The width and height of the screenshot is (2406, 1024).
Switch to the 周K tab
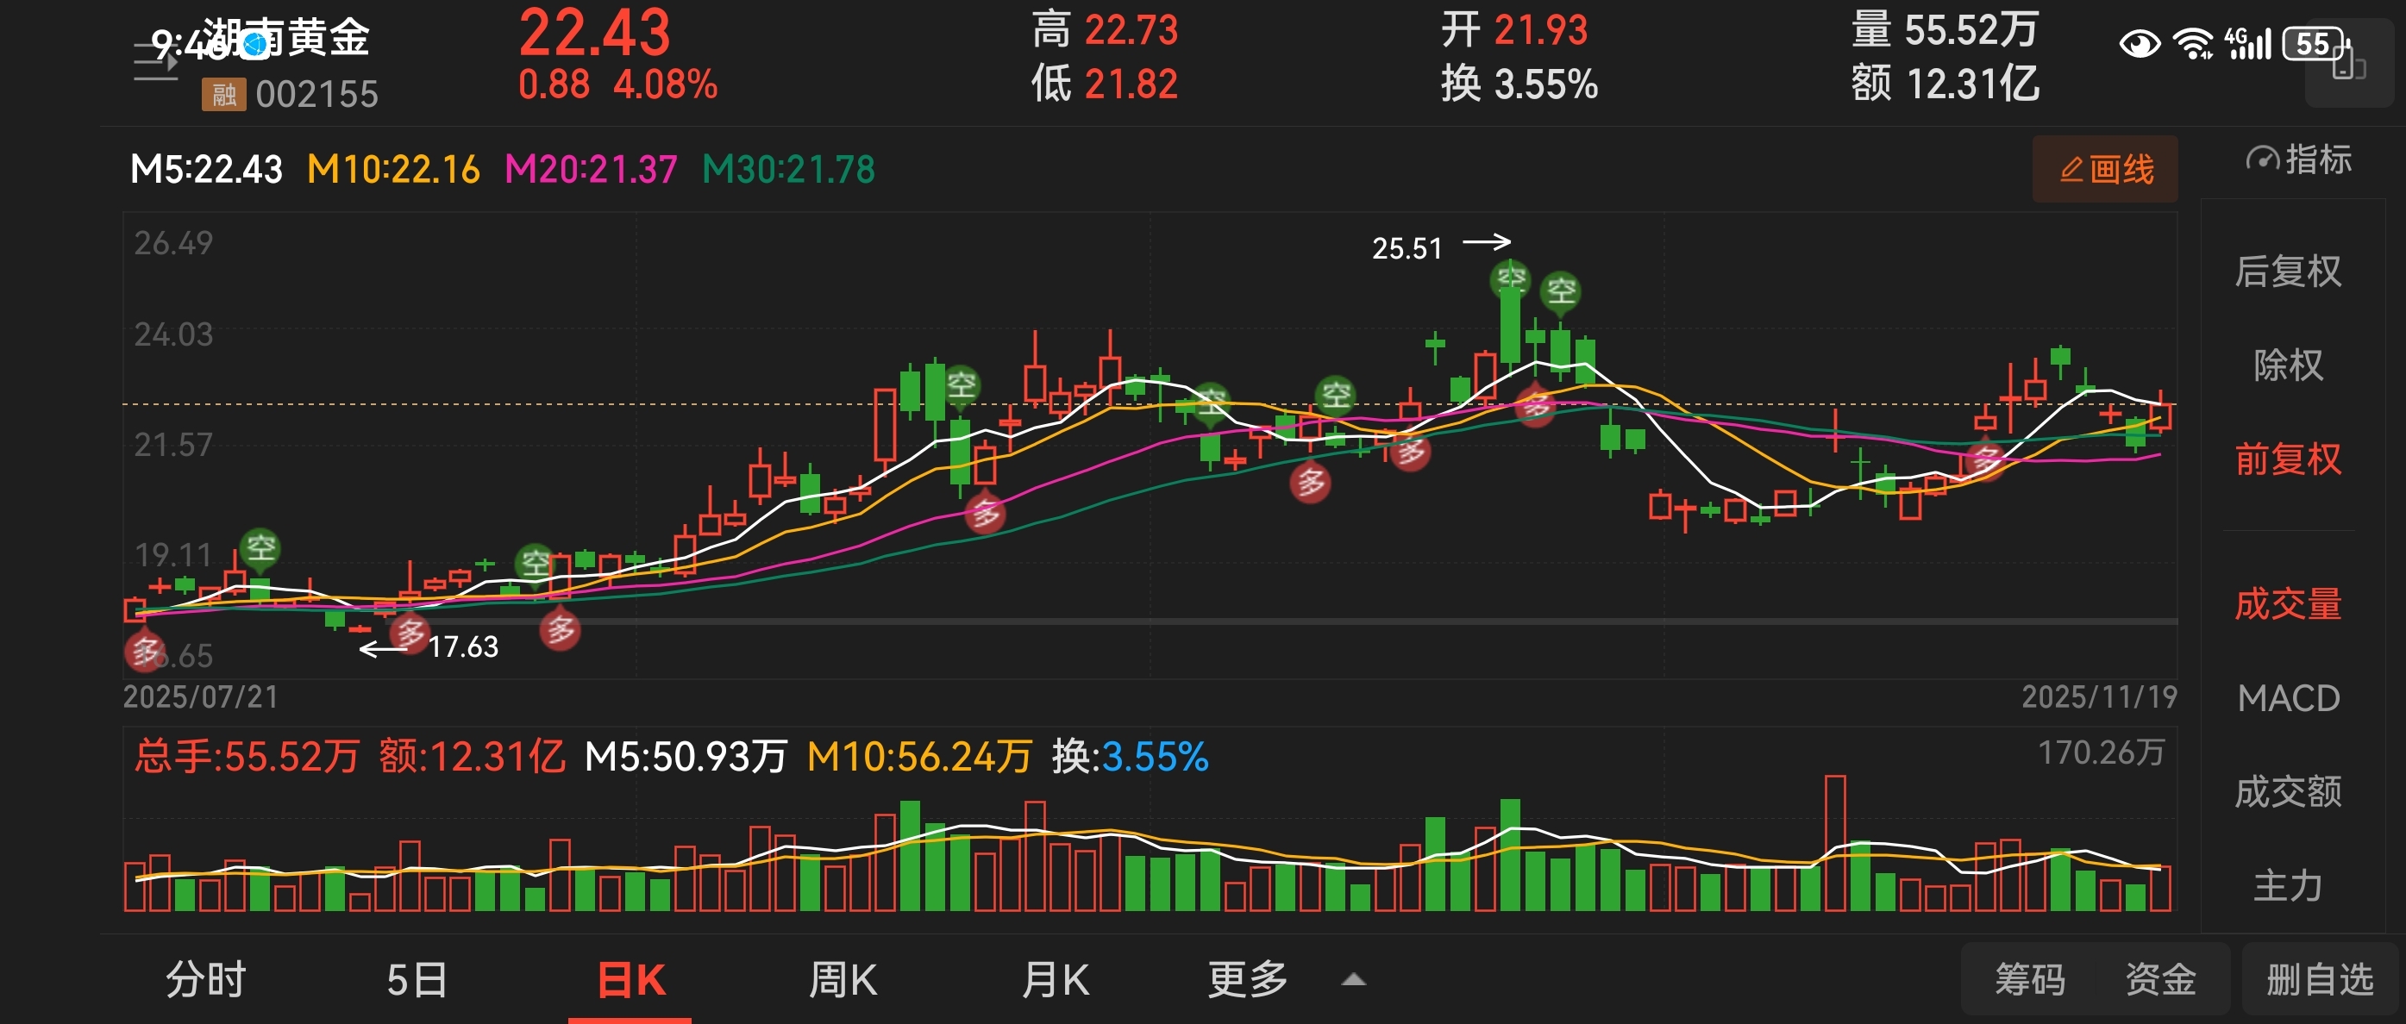(x=842, y=980)
